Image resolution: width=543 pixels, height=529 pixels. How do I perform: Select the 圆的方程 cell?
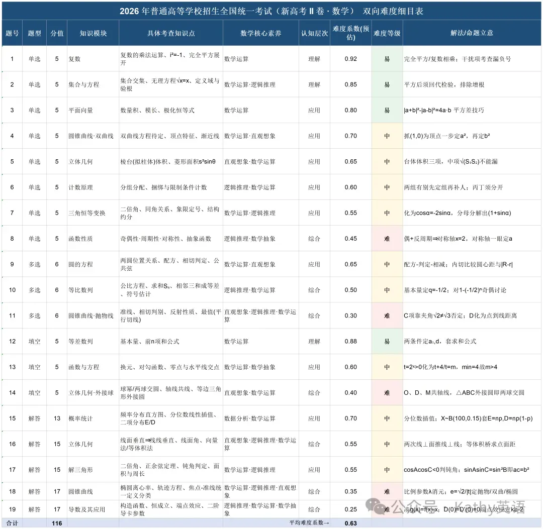point(93,264)
